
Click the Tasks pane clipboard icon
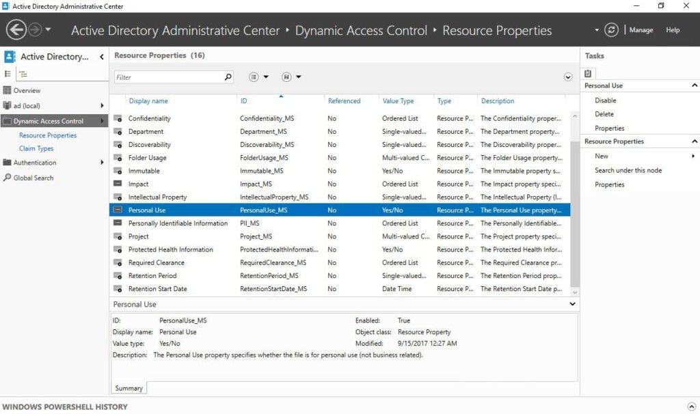click(x=588, y=74)
